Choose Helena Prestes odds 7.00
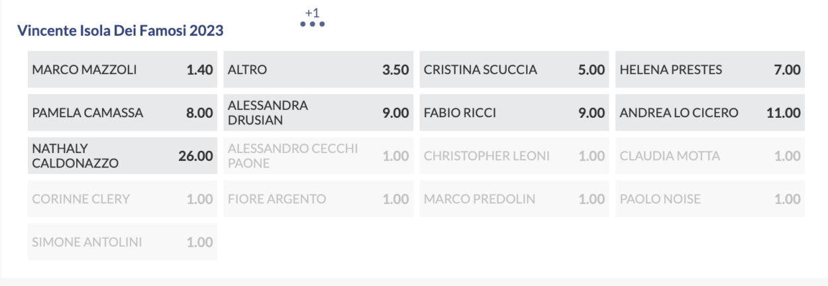The height and width of the screenshot is (286, 828). click(x=710, y=70)
